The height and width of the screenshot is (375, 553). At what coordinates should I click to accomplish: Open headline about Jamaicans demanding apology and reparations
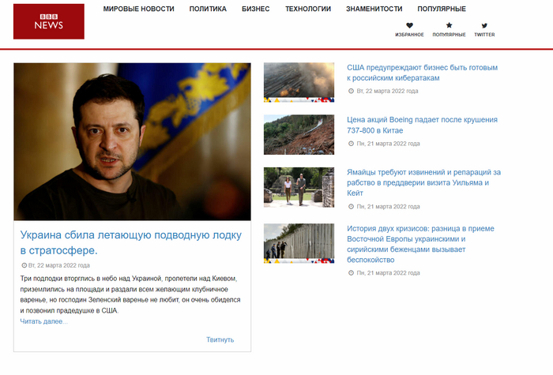click(x=423, y=182)
